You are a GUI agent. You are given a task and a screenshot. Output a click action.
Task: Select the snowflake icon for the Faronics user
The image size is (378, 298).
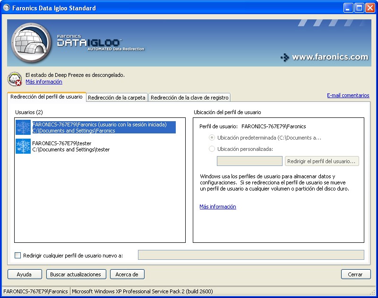[23, 127]
